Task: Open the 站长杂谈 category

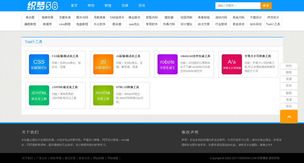Action: coord(256,24)
